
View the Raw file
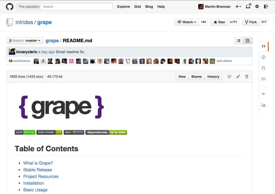pyautogui.click(x=182, y=77)
